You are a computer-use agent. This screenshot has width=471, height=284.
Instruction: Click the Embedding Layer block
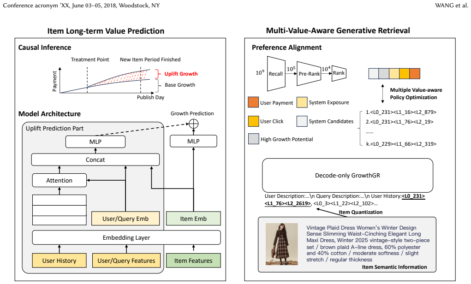pos(126,237)
